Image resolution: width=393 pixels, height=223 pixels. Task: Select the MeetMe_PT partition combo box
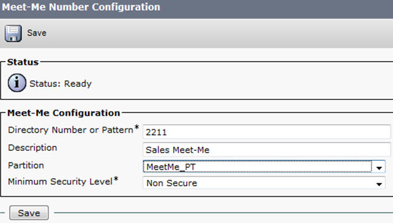pos(264,167)
